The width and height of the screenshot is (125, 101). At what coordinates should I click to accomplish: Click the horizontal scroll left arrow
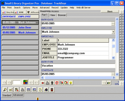point(42,77)
